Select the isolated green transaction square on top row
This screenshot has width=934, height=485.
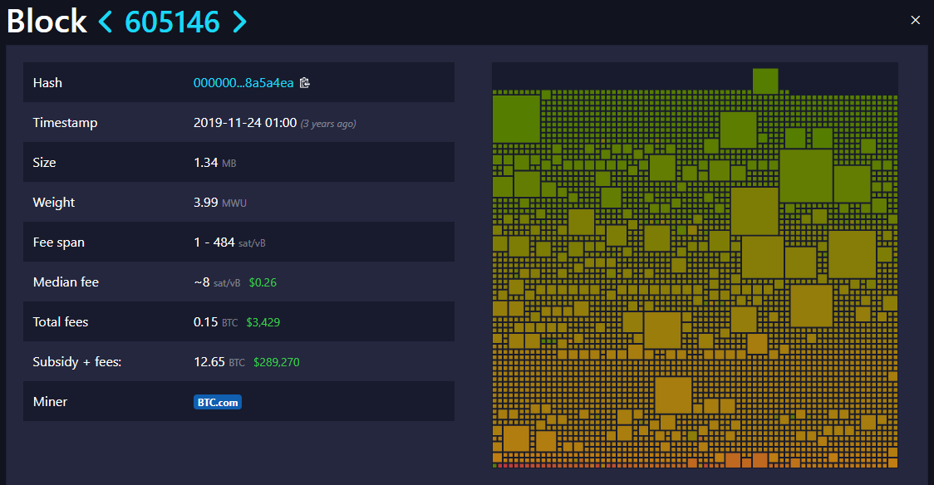[x=764, y=81]
